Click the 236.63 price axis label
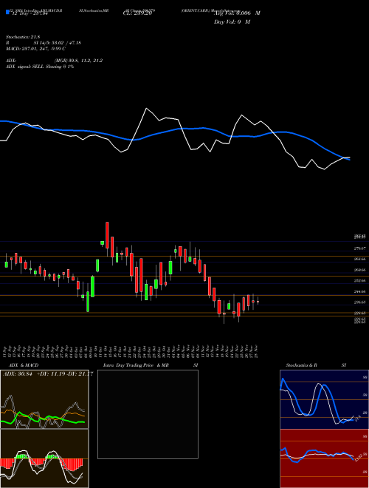This screenshot has width=369, height=488. click(x=359, y=302)
